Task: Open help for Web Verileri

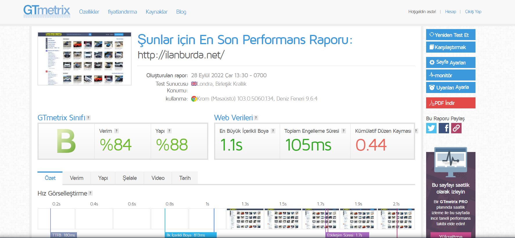Action: pyautogui.click(x=256, y=118)
